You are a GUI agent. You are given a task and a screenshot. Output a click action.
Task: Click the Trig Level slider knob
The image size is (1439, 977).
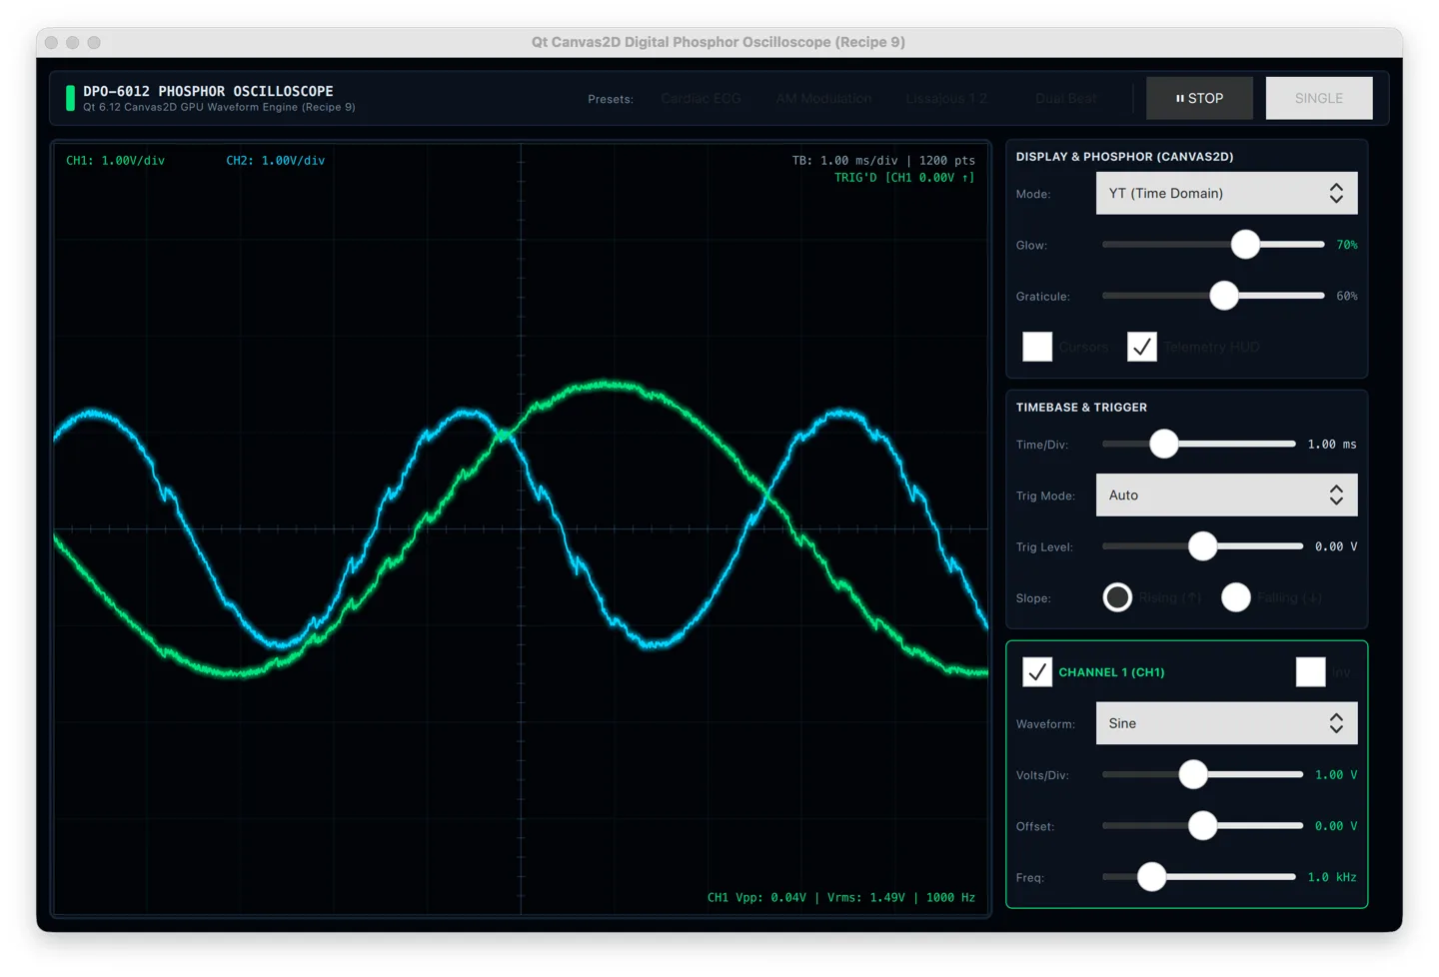(1203, 546)
